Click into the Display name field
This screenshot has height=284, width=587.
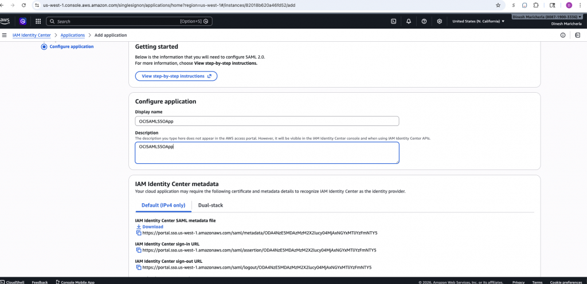(x=267, y=121)
